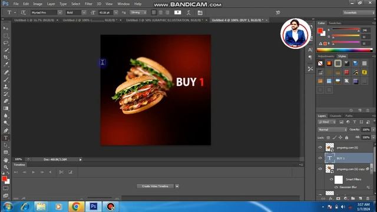Select the Eraser tool
The width and height of the screenshot is (377, 212).
[x=6, y=101]
